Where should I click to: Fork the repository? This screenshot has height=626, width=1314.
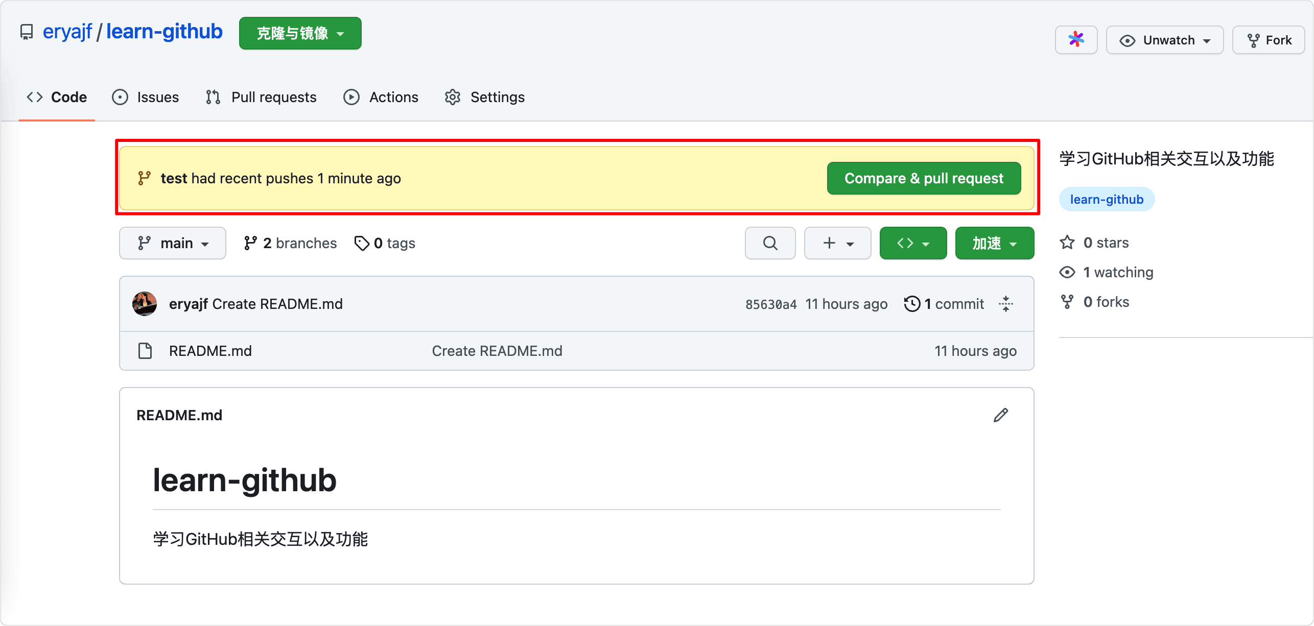point(1269,40)
